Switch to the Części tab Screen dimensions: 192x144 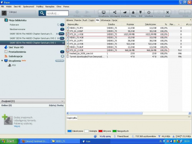pos(91,20)
